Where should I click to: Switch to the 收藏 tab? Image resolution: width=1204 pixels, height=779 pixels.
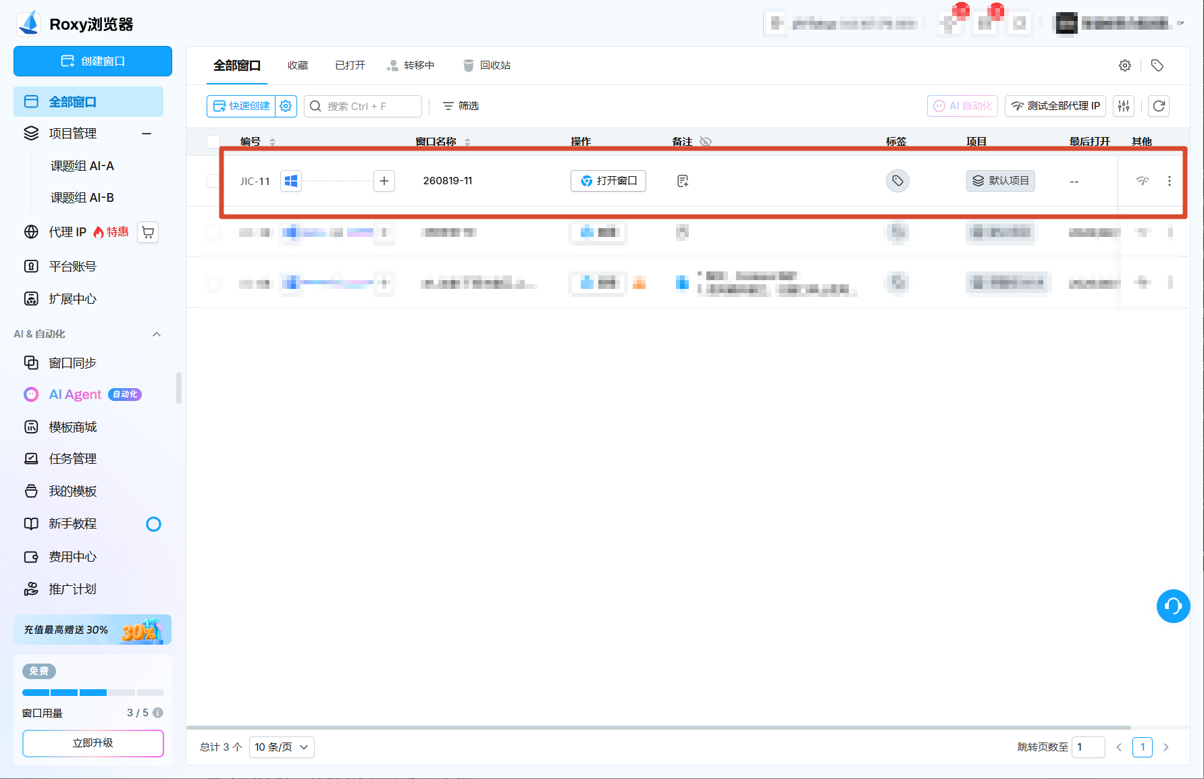pos(298,65)
